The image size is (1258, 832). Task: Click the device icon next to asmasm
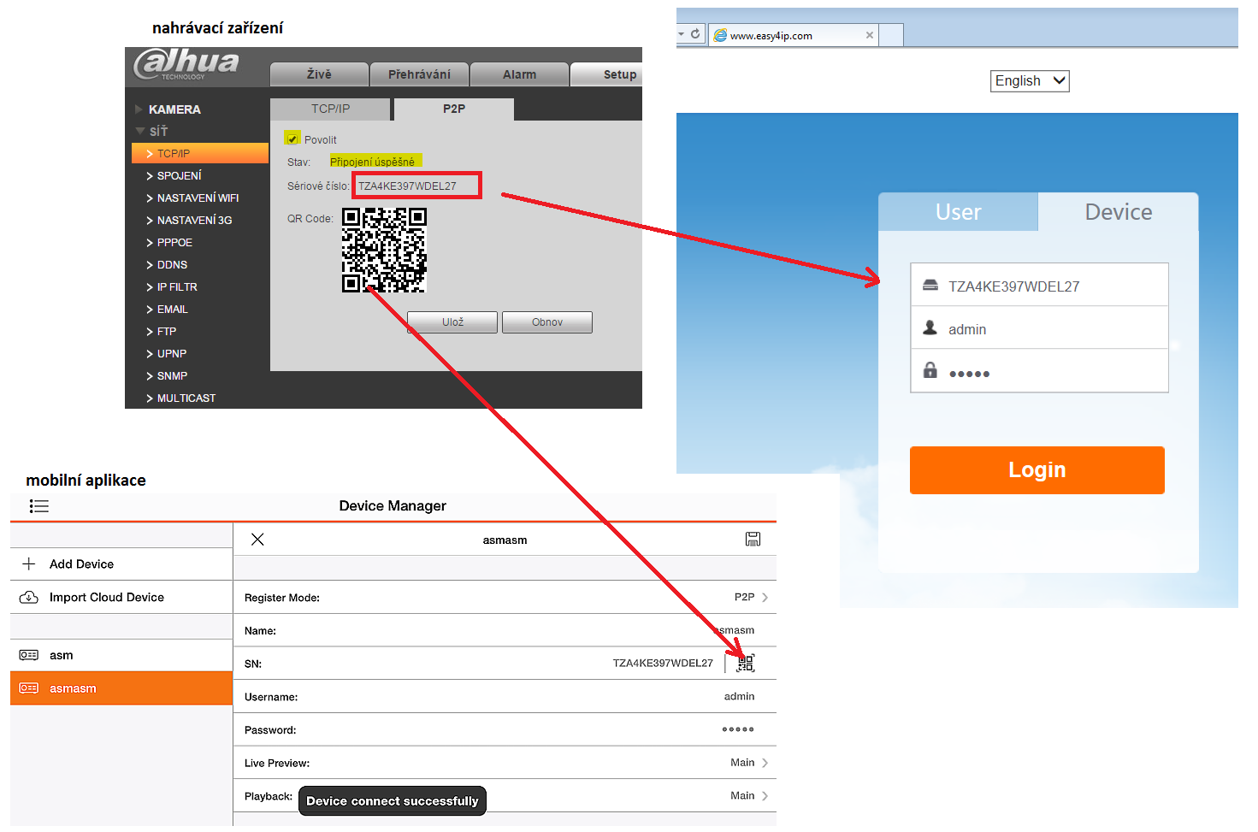(29, 688)
